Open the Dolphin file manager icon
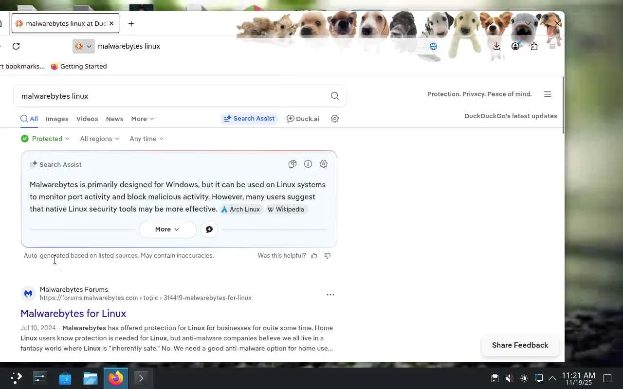Viewport: 623px width, 389px height. click(x=91, y=378)
